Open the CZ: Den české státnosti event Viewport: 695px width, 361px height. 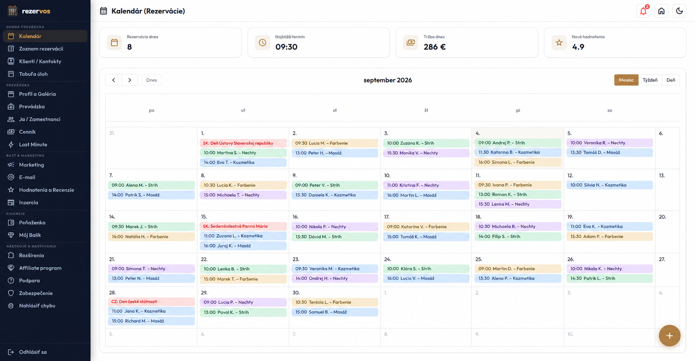[x=151, y=302]
